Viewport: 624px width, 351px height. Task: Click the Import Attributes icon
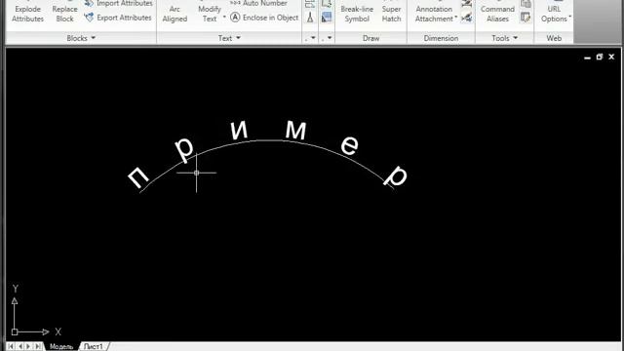[x=89, y=3]
